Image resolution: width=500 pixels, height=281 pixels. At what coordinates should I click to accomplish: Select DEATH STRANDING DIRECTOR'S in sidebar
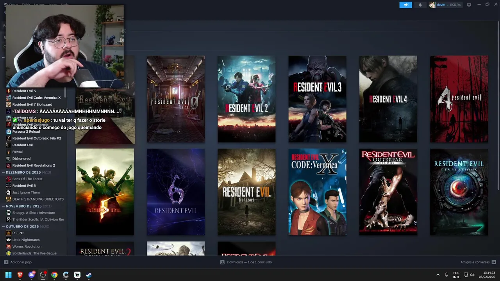(37, 199)
